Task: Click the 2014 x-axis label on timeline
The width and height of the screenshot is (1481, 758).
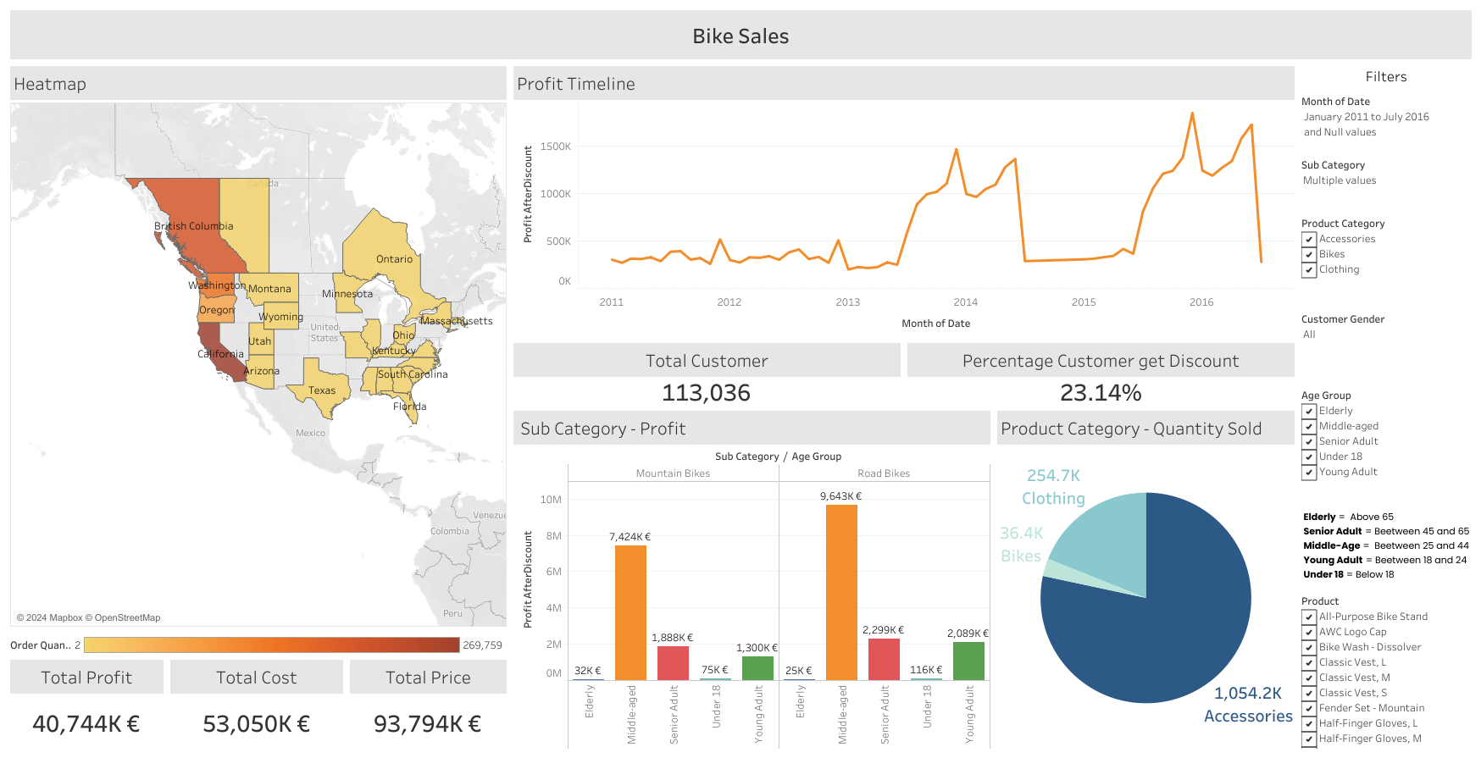Action: [965, 302]
